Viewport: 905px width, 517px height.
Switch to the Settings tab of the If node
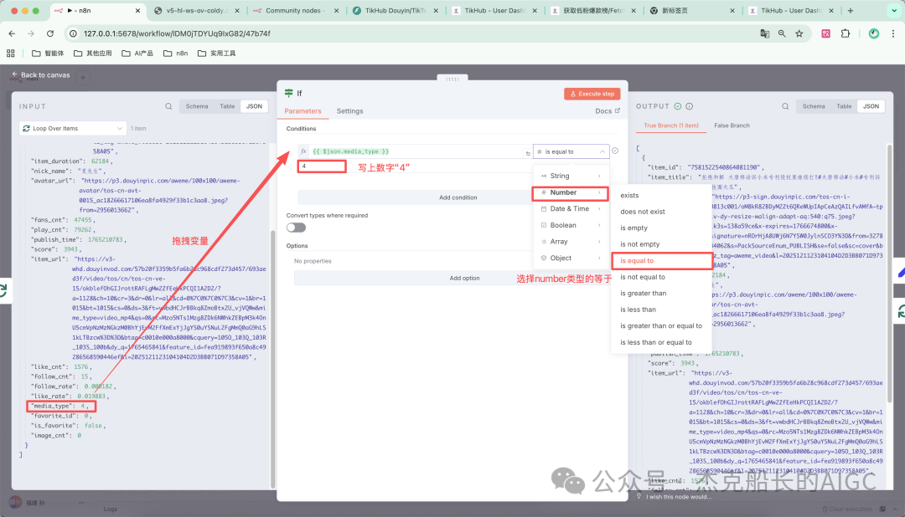(349, 111)
